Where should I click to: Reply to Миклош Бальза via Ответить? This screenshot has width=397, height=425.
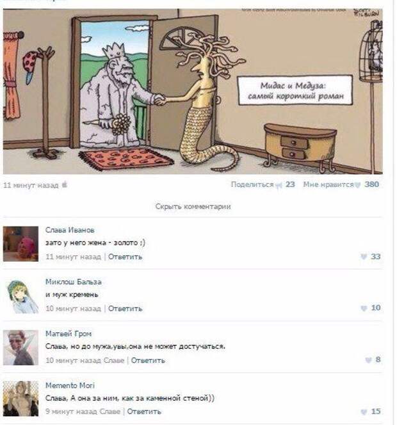point(125,309)
